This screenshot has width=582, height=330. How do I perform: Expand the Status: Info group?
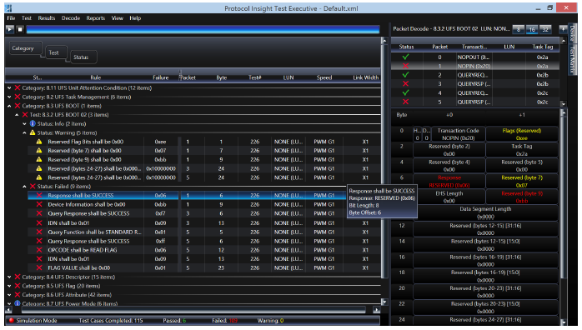coord(24,123)
